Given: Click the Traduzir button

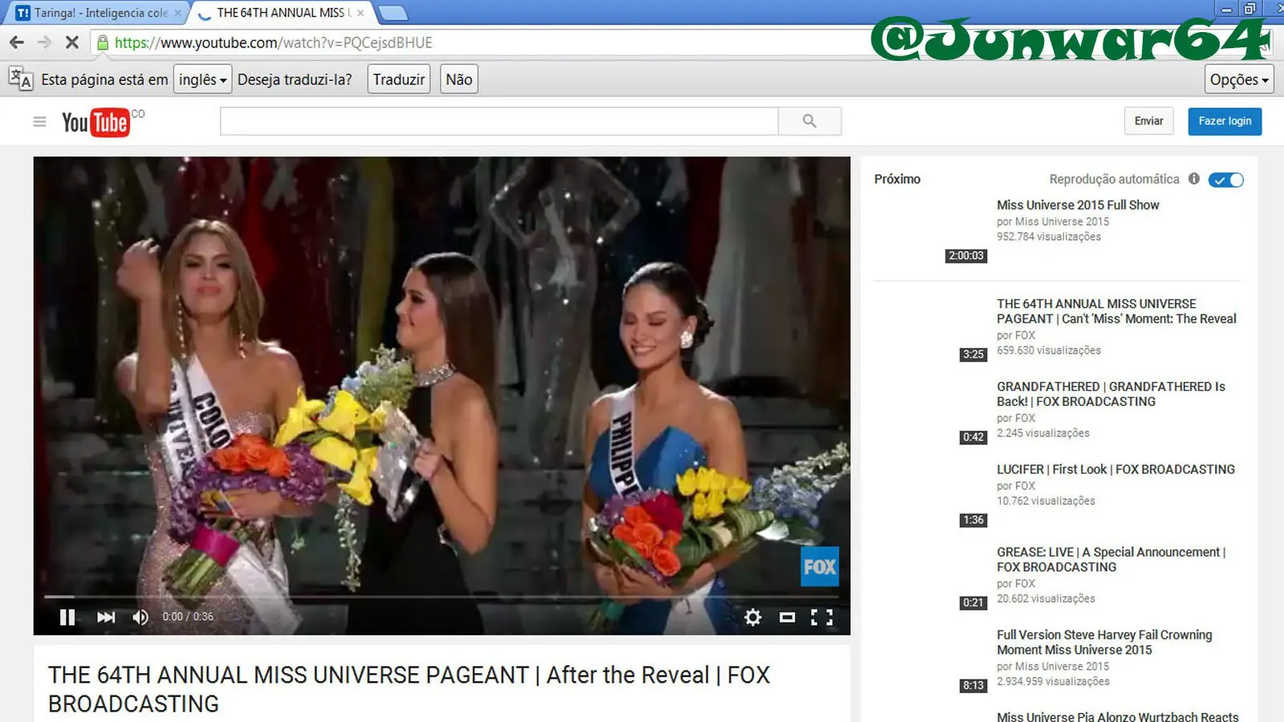Looking at the screenshot, I should point(399,79).
